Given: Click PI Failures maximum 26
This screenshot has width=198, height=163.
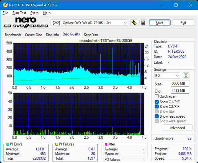Looking at the screenshot, I should [93, 154].
